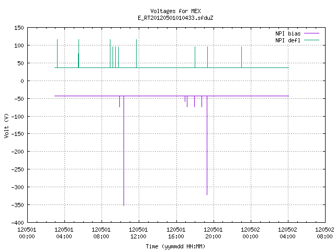
Task: Click the -400 y-axis tick label
Action: click(x=17, y=223)
